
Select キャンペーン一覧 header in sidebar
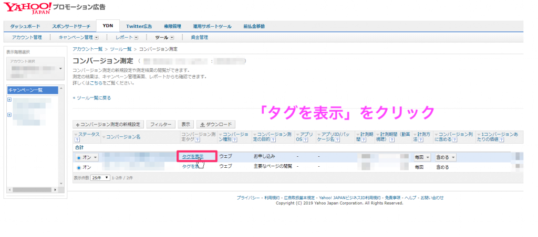click(x=33, y=90)
